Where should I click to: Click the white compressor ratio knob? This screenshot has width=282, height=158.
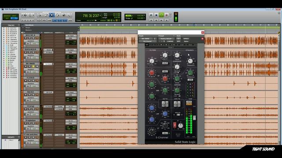[x=177, y=55]
